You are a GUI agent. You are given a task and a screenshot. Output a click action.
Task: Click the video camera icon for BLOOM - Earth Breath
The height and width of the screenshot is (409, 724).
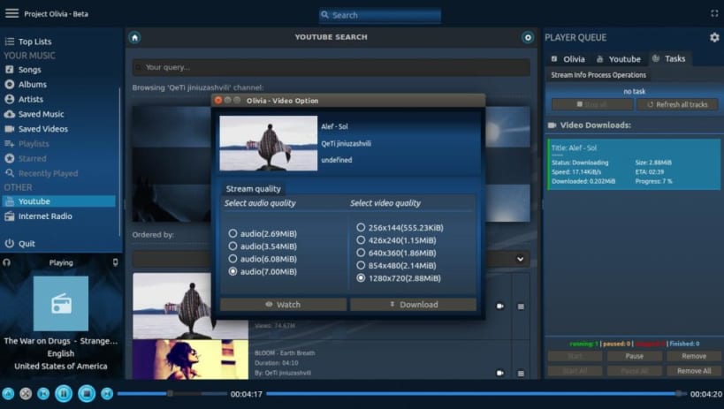point(500,373)
